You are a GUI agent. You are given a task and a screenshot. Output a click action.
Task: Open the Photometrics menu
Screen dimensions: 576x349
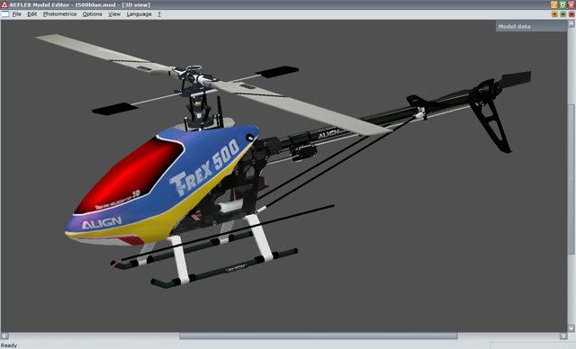click(59, 14)
